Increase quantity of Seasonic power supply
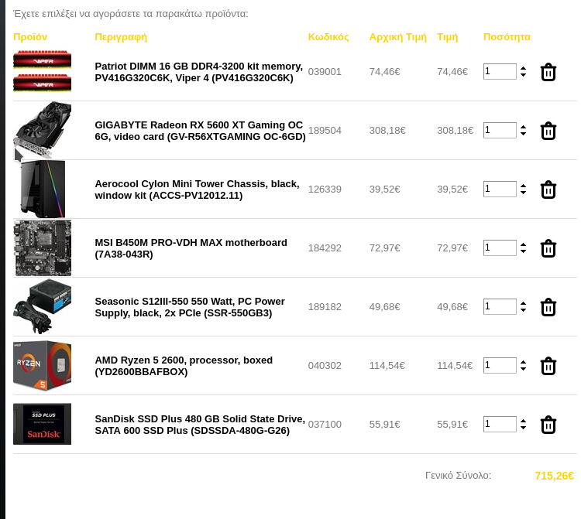The image size is (581, 519). pyautogui.click(x=523, y=303)
